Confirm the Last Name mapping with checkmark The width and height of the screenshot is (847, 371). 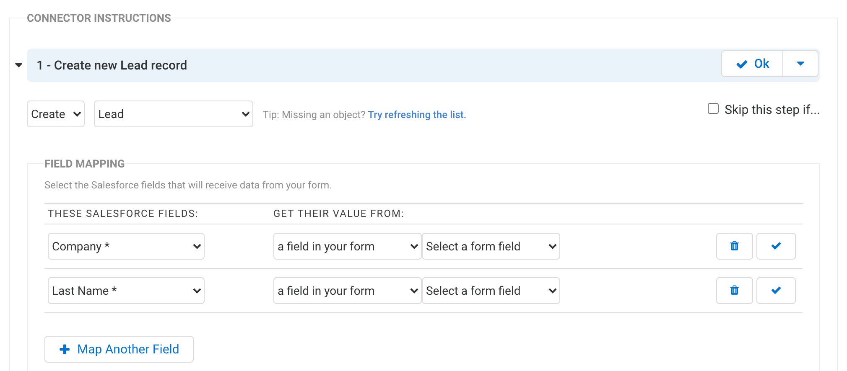776,291
